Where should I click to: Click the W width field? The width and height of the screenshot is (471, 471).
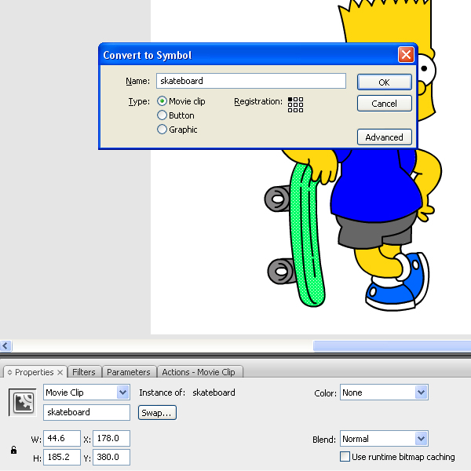coord(62,438)
